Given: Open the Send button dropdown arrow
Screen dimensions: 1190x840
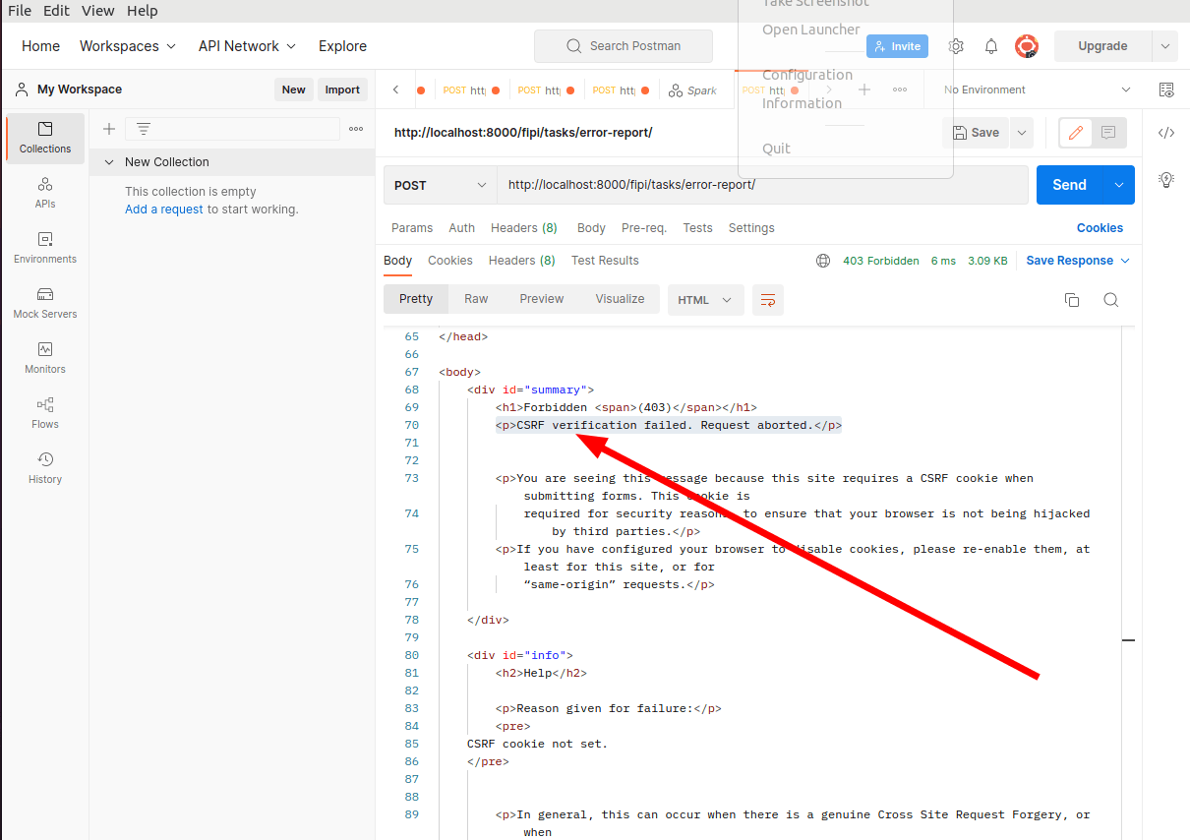Looking at the screenshot, I should pos(1119,185).
